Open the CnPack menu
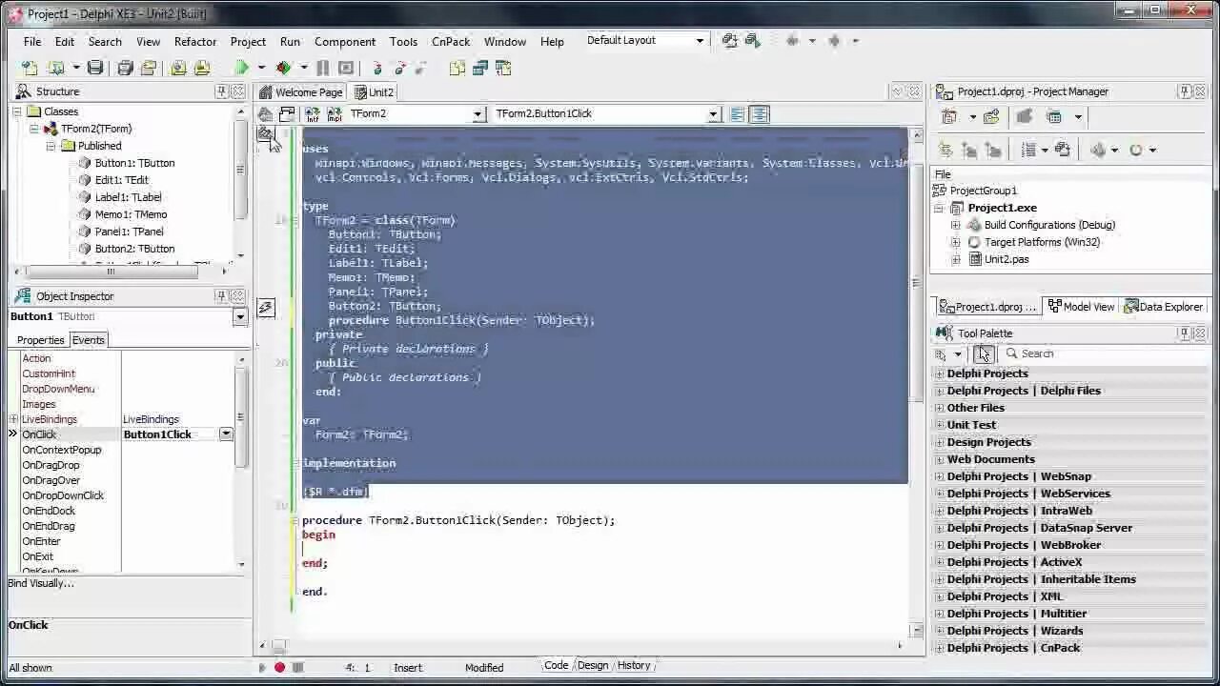The image size is (1220, 686). click(451, 42)
